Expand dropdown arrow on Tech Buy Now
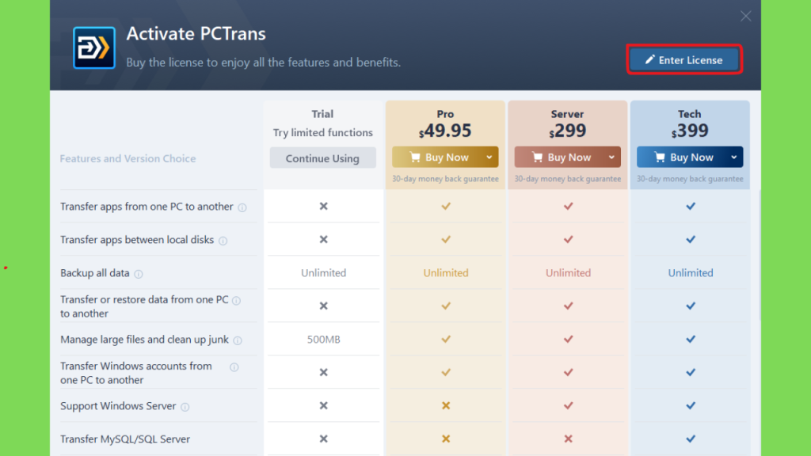The image size is (811, 456). [734, 158]
